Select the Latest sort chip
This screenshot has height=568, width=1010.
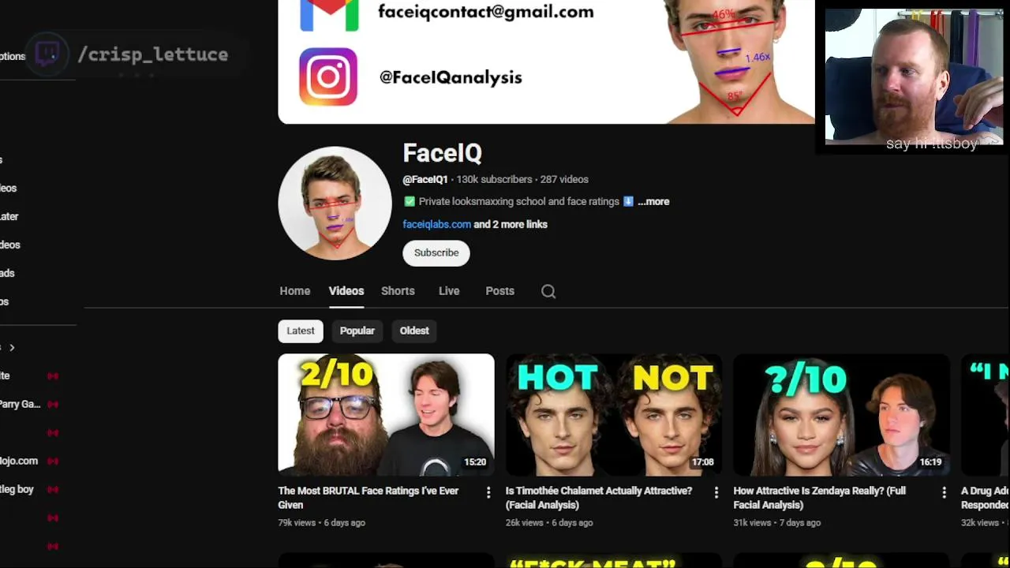[301, 331]
